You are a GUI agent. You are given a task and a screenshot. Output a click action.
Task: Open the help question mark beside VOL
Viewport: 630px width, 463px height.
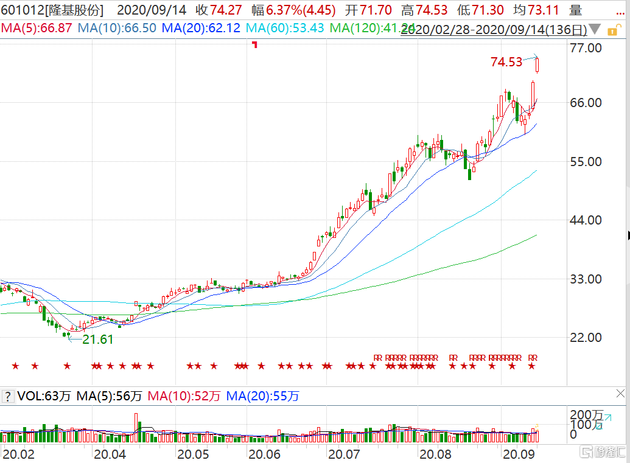(7, 396)
